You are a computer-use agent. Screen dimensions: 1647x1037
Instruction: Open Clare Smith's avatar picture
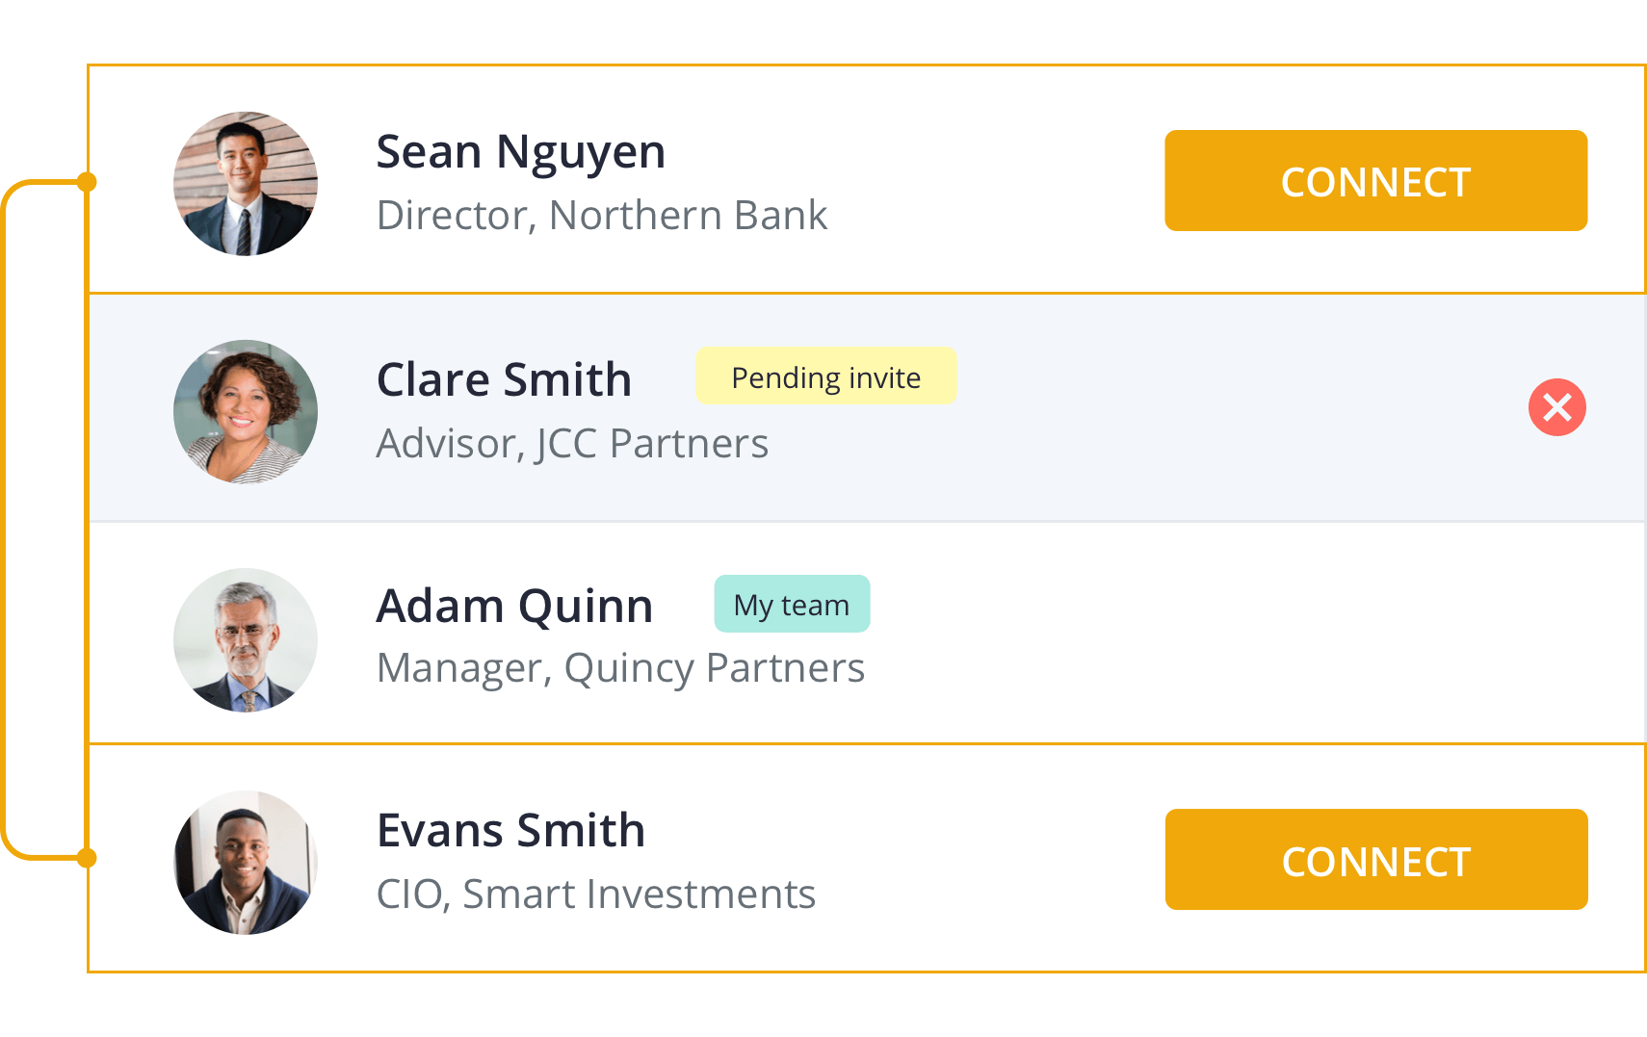point(246,411)
